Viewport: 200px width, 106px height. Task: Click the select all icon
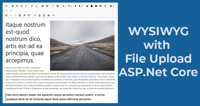click(x=6, y=15)
